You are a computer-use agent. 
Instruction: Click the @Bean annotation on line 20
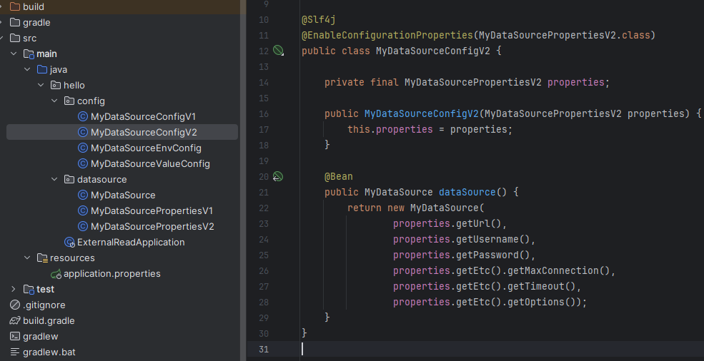point(339,176)
